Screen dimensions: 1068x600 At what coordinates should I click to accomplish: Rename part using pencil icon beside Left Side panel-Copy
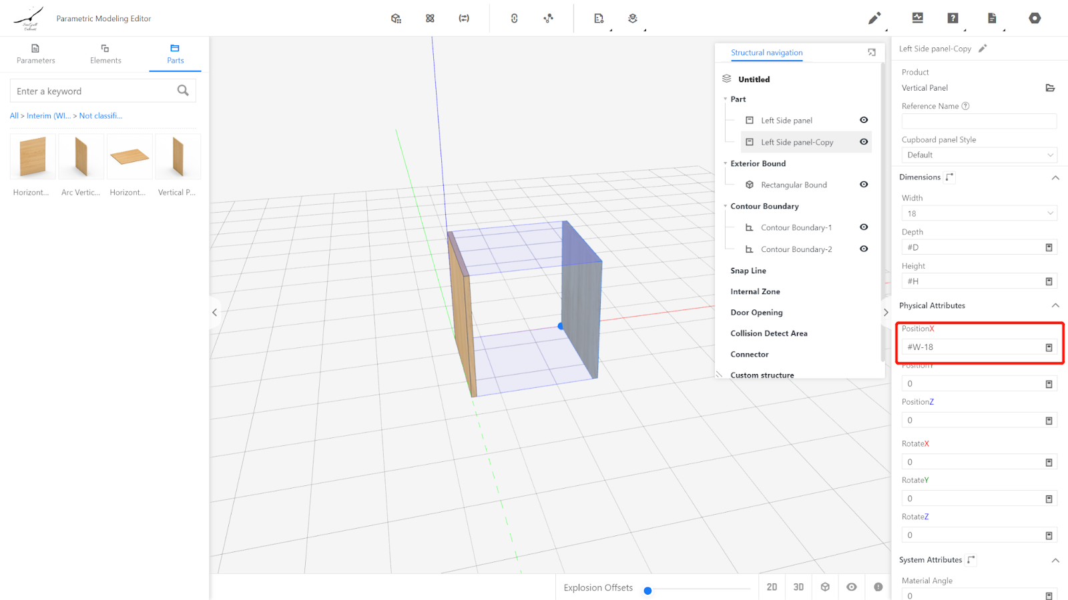pyautogui.click(x=983, y=49)
